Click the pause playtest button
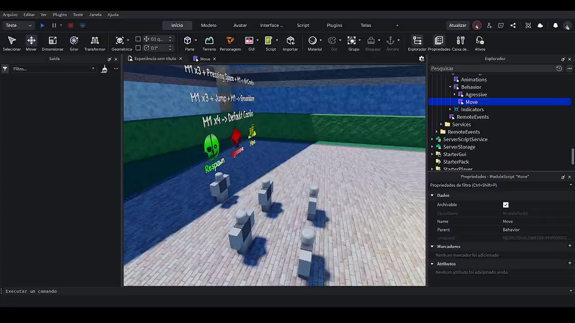 54,25
